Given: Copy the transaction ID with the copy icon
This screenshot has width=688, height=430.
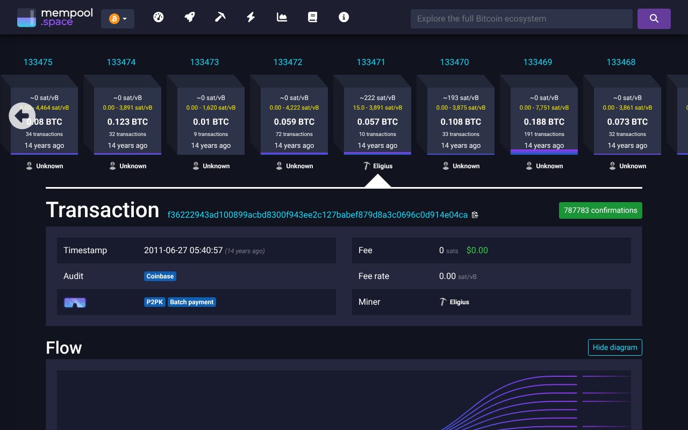Looking at the screenshot, I should tap(475, 214).
